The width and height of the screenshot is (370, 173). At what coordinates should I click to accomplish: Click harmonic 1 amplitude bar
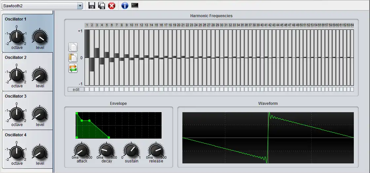click(87, 58)
